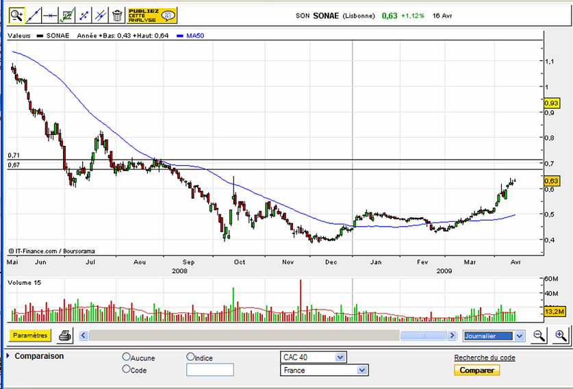Open the Paramètres settings

click(30, 336)
